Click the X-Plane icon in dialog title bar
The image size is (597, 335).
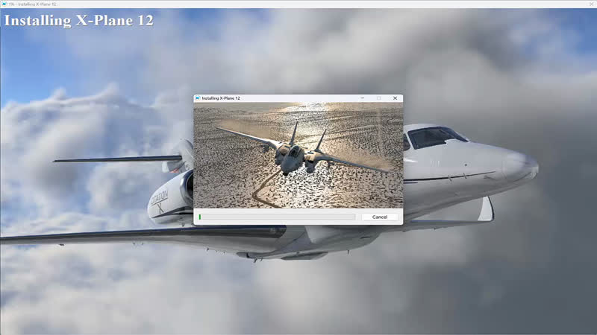(197, 98)
